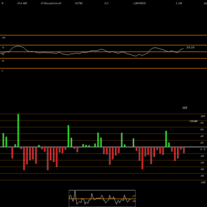207x207 pixels.
Task: Click the white RSI line endpoint near 59.58
Action: tap(183, 48)
